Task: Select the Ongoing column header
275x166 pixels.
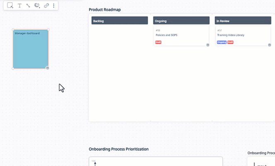Action: 181,21
